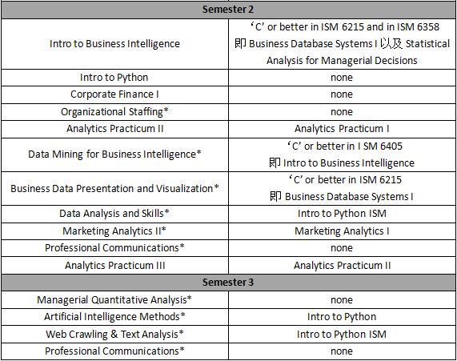Select the Marketing Analytics II* cell
Viewport: 457px width, 361px height.
(114, 231)
